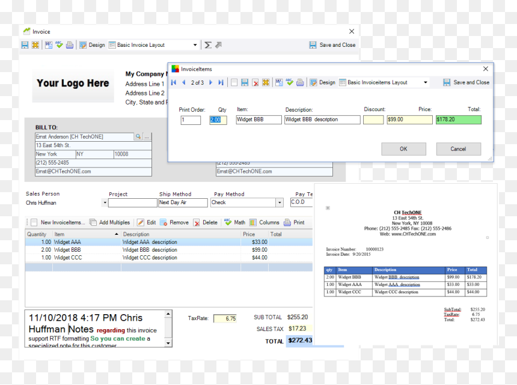Click the blue TOTAL value $272.43
This screenshot has height=385, width=517.
[x=299, y=341]
